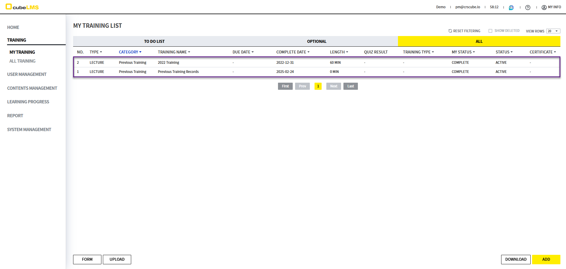Select page 1 in pagination
The width and height of the screenshot is (566, 269).
[x=318, y=86]
